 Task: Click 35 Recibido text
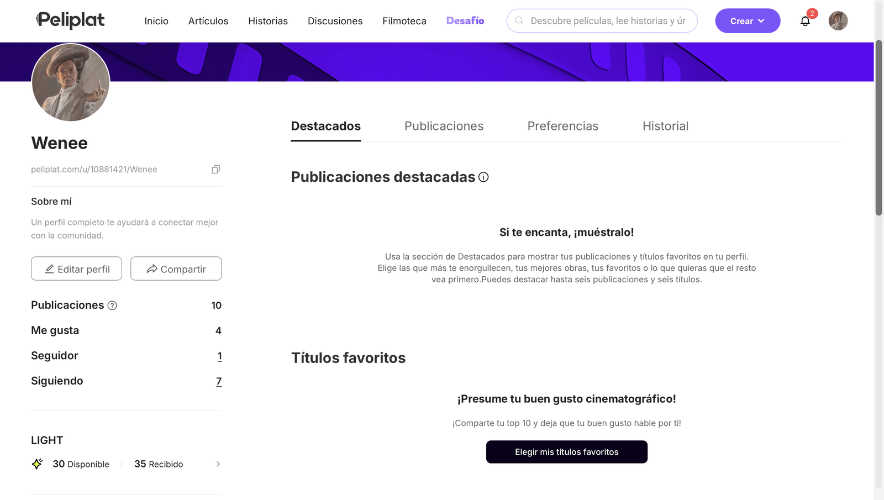click(159, 464)
